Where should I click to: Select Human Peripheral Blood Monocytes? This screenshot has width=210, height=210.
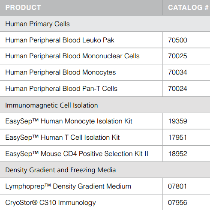click(60, 72)
